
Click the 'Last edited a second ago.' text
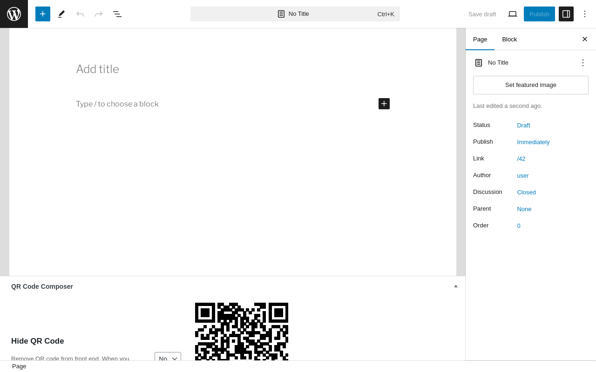pos(508,106)
